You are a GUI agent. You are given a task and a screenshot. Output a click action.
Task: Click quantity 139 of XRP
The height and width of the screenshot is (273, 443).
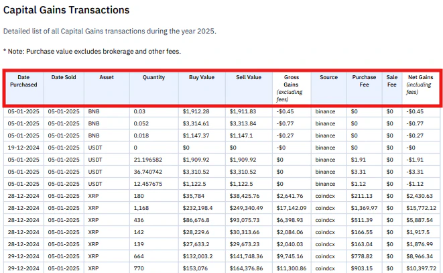pos(139,244)
